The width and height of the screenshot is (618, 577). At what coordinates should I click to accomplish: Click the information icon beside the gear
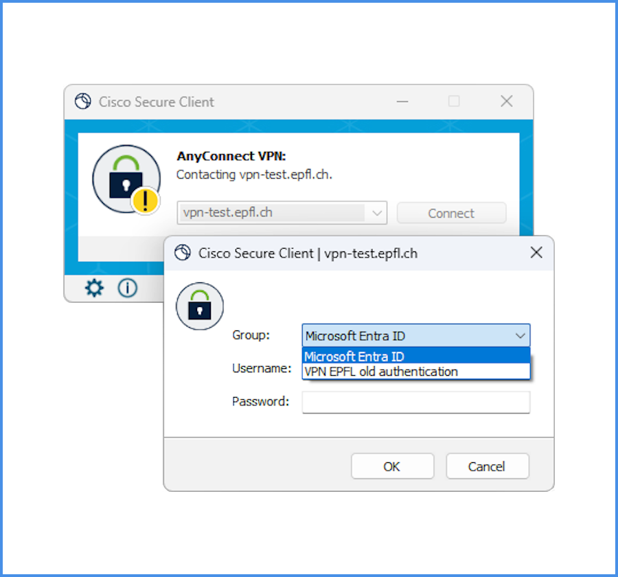[127, 288]
